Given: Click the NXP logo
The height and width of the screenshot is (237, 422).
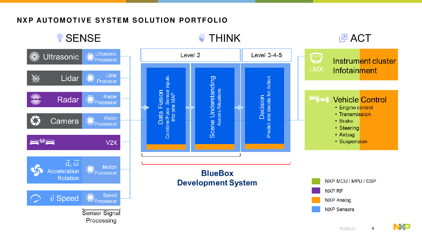Looking at the screenshot, I should coord(402,227).
